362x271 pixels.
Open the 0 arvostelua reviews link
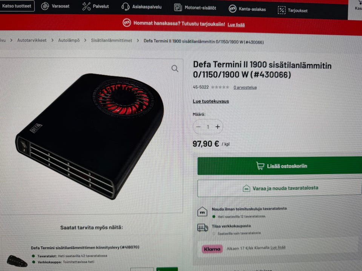point(245,87)
